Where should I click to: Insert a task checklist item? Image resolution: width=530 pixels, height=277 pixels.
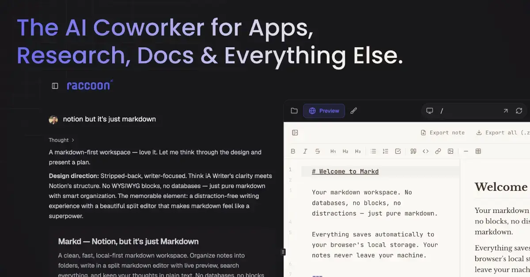click(398, 151)
